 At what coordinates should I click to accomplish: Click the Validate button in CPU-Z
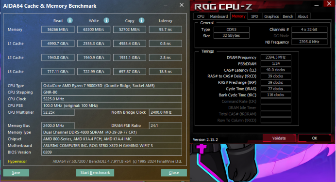coord(279,138)
